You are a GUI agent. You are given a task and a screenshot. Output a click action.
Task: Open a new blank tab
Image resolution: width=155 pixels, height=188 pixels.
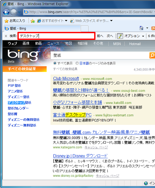(85, 29)
